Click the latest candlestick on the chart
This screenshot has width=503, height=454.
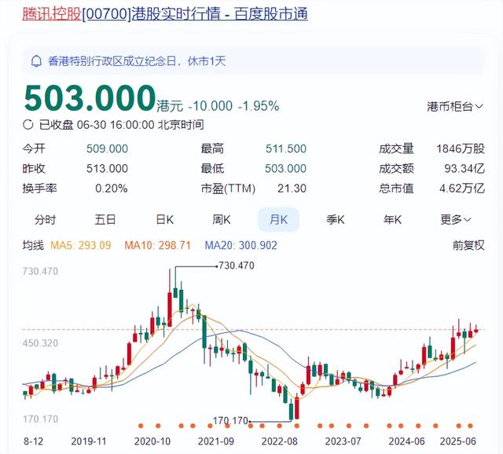coord(476,329)
